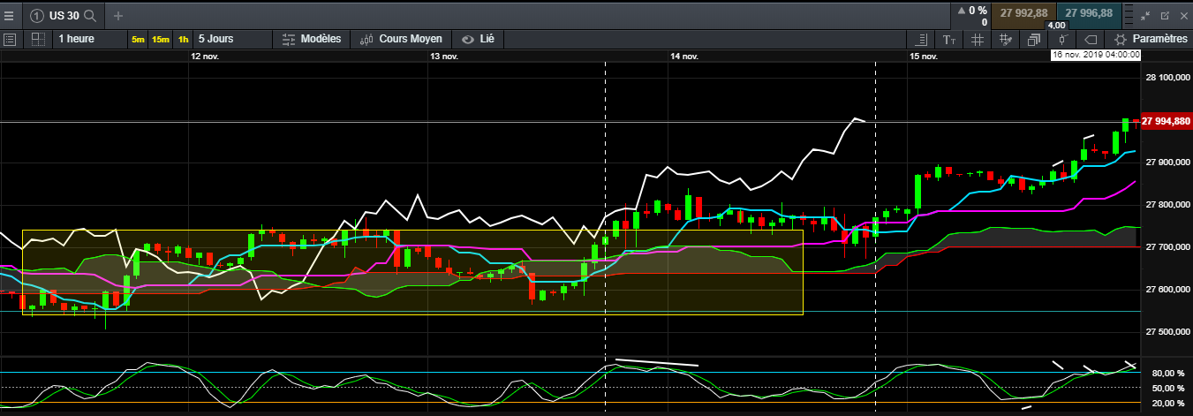Toggle the candlestick trade marker icon

(x=1062, y=40)
